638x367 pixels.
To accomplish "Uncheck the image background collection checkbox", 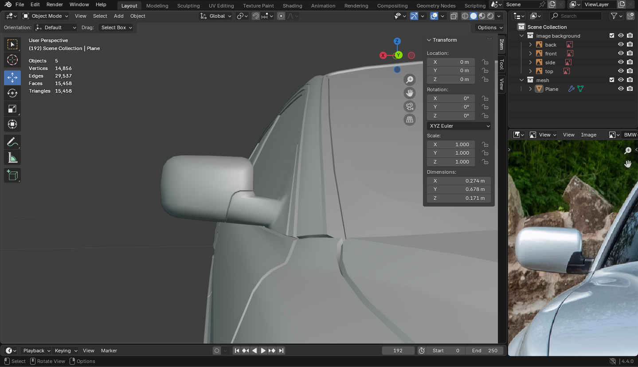I will tap(612, 36).
